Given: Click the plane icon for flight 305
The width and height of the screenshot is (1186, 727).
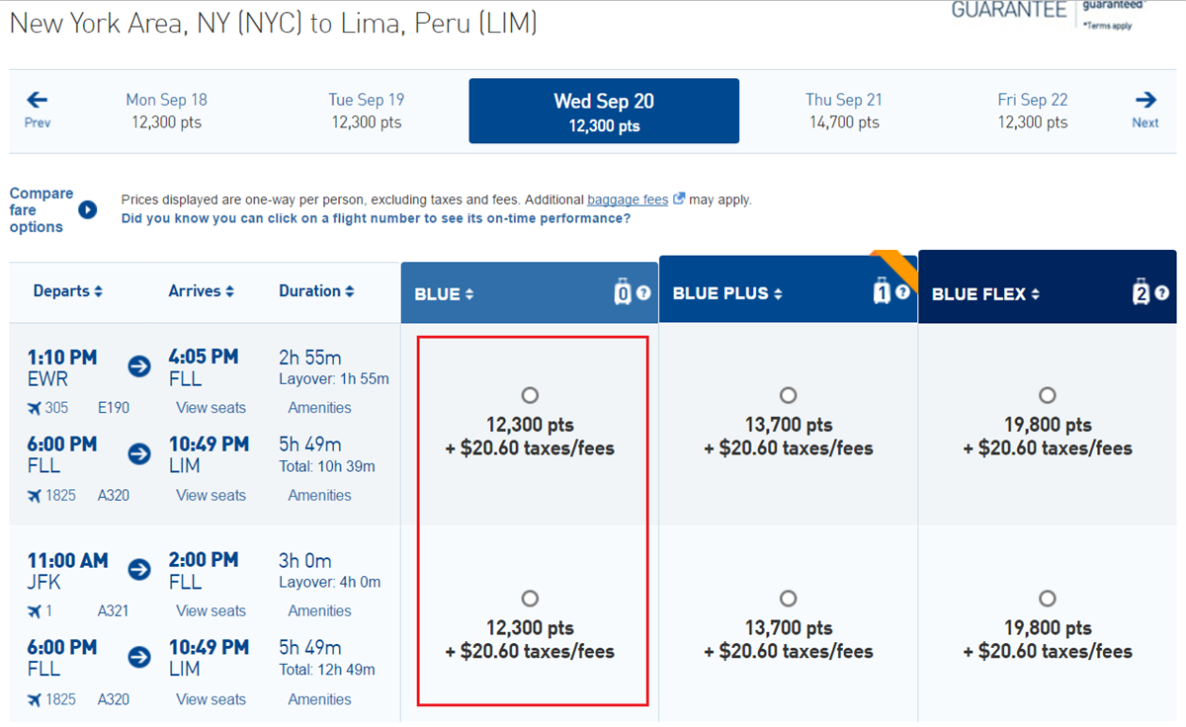Looking at the screenshot, I should 35,408.
